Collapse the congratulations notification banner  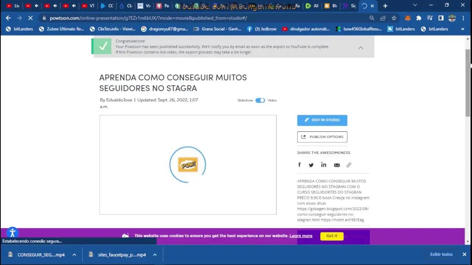(x=361, y=47)
